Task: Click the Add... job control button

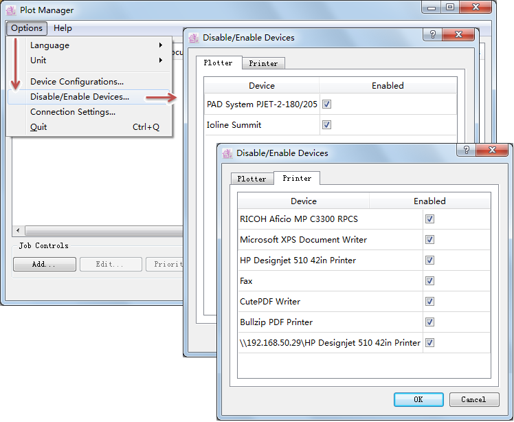Action: 44,265
